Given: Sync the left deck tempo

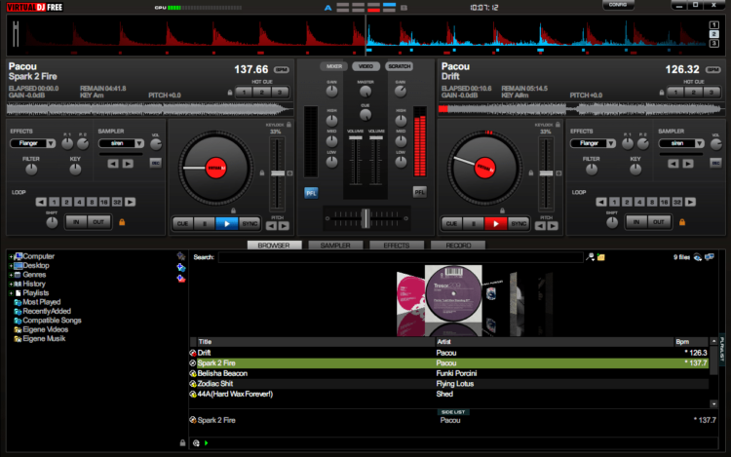Looking at the screenshot, I should click(x=250, y=223).
